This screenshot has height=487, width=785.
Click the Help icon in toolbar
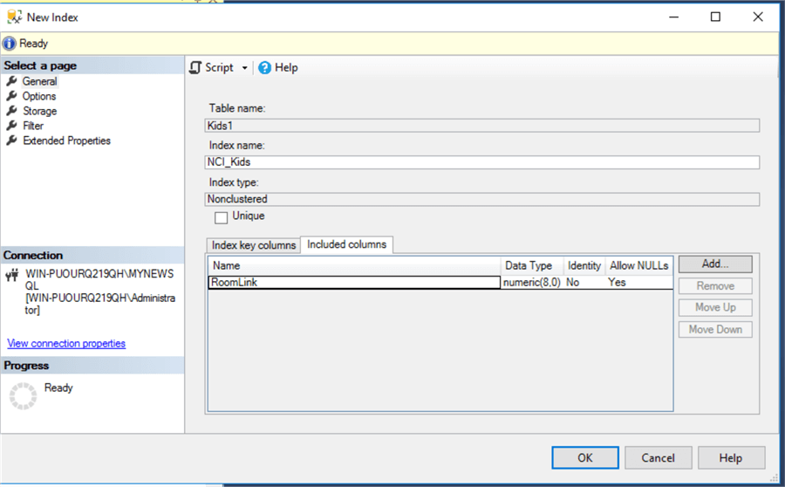point(265,68)
